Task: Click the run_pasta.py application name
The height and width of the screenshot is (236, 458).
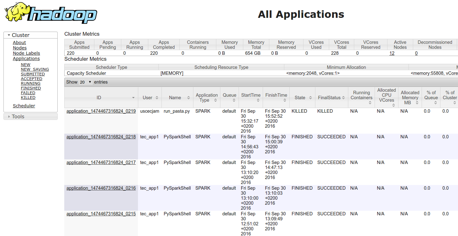Action: coord(177,111)
